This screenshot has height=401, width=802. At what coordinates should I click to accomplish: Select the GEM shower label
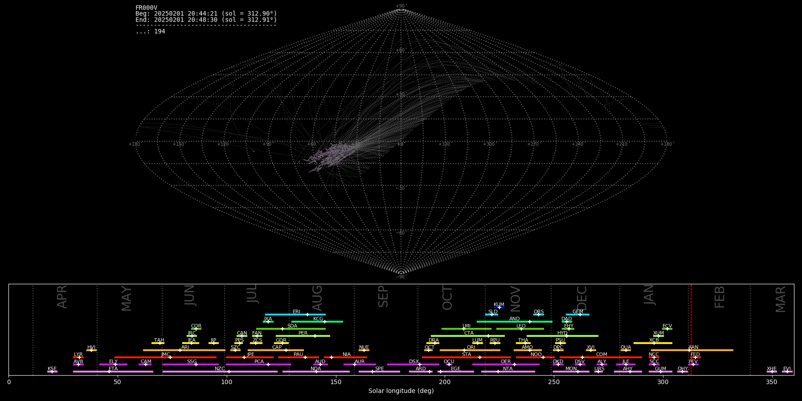coord(578,311)
